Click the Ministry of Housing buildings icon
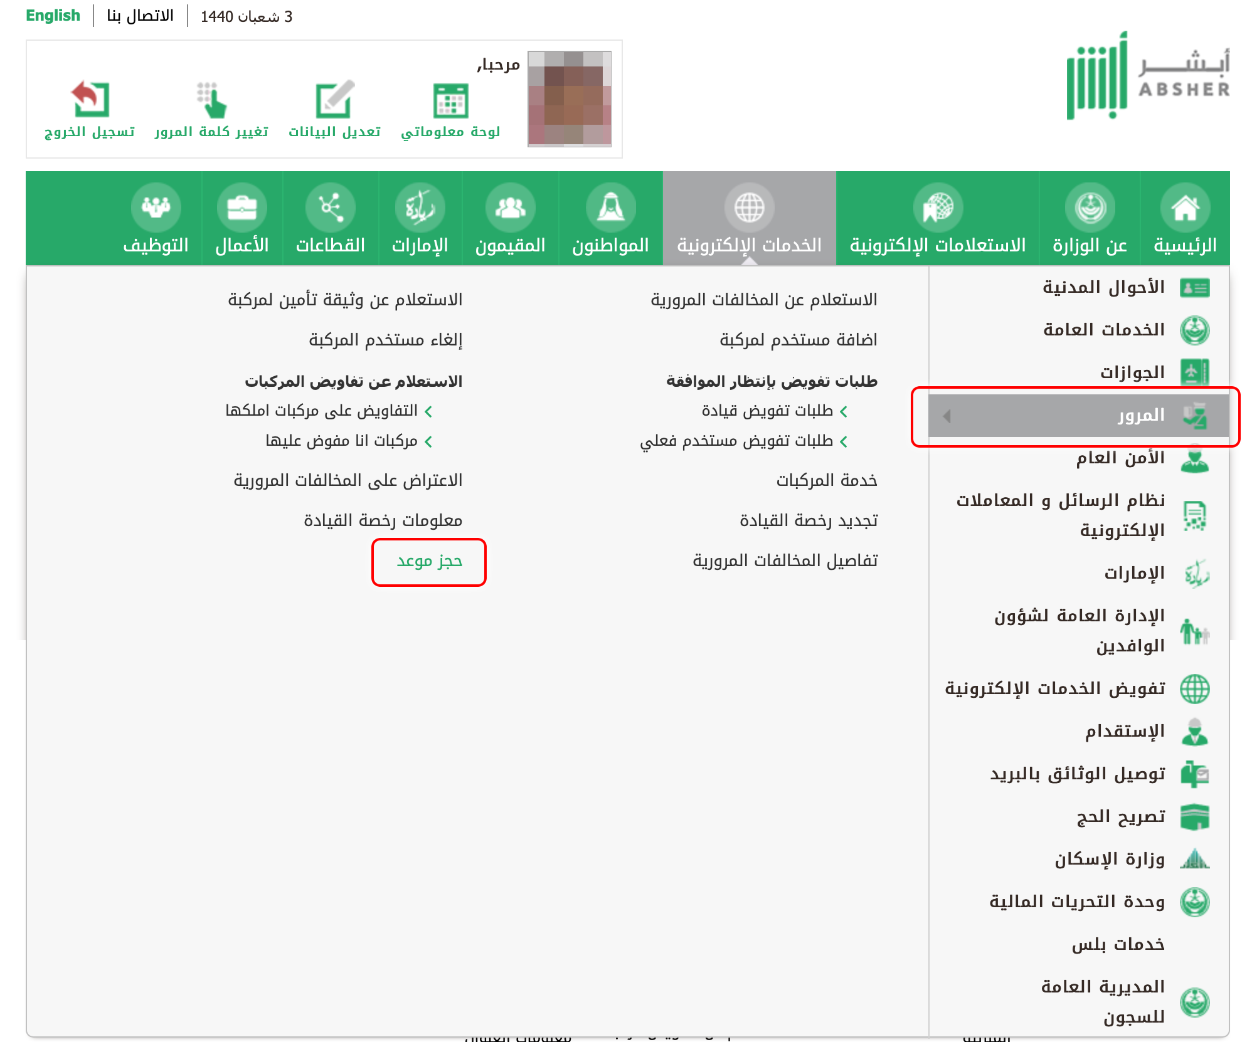 (1194, 860)
